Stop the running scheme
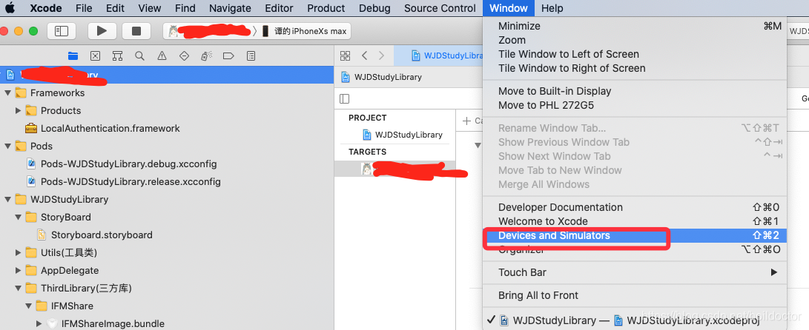 tap(136, 31)
